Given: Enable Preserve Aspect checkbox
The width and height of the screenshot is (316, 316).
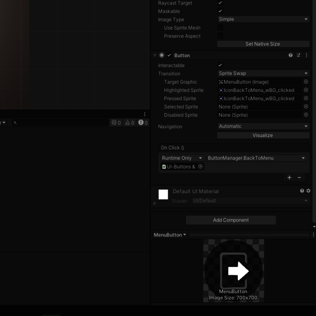Looking at the screenshot, I should [220, 36].
